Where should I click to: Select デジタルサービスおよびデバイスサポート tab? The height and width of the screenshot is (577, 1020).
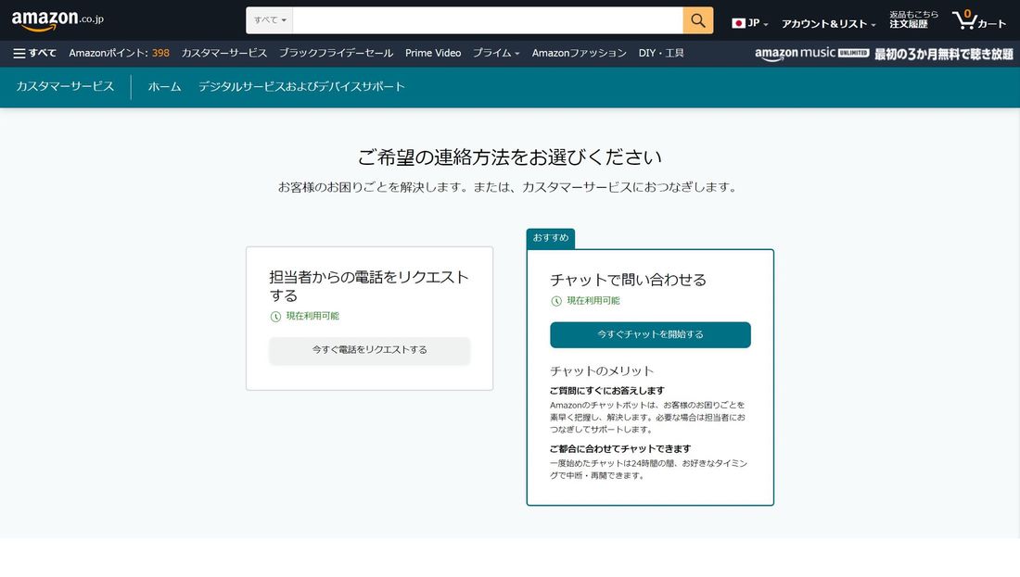pos(301,86)
